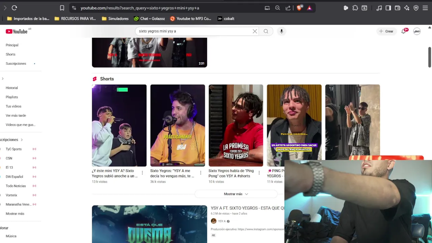
Task: Click the music note playlist icon
Action: click(x=379, y=8)
